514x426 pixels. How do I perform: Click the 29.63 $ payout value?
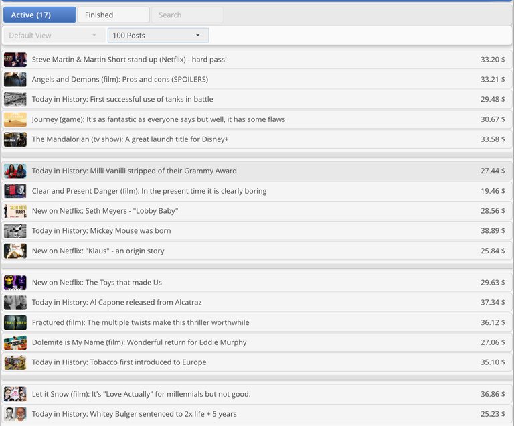click(493, 283)
